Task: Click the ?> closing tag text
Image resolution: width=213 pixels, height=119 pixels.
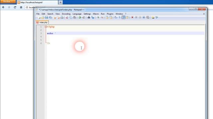Action: [49, 43]
